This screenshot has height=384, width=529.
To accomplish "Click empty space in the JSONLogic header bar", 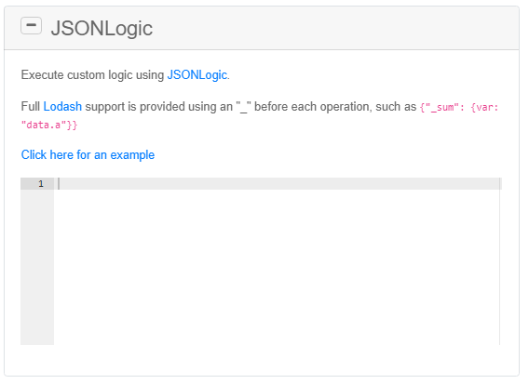I will (334, 28).
